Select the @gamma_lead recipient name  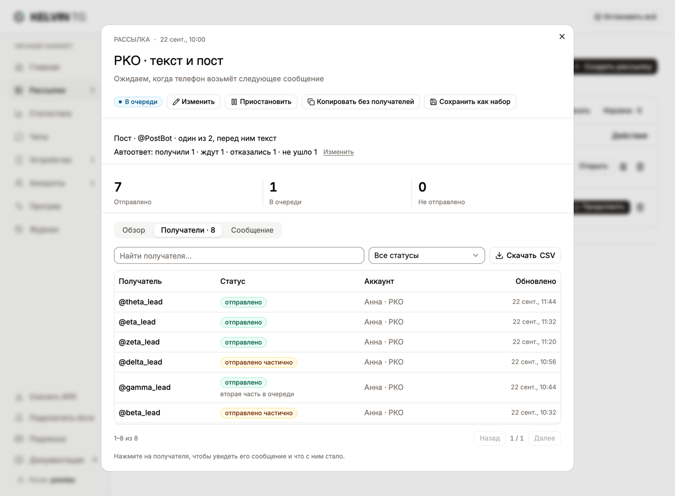[145, 388]
